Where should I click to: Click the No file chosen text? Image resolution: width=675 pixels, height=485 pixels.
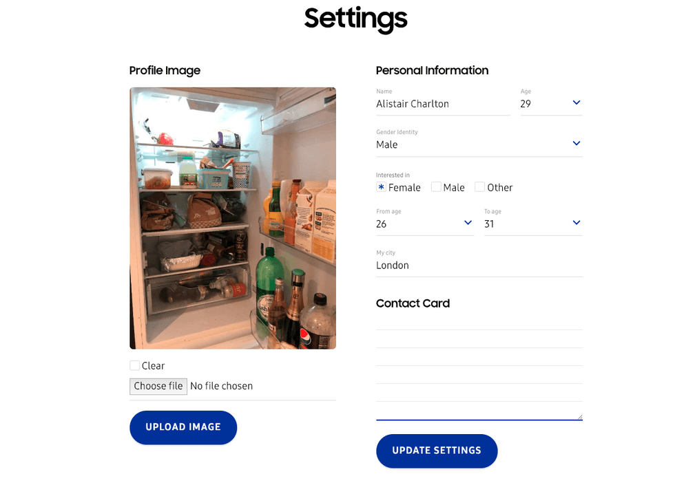[222, 386]
